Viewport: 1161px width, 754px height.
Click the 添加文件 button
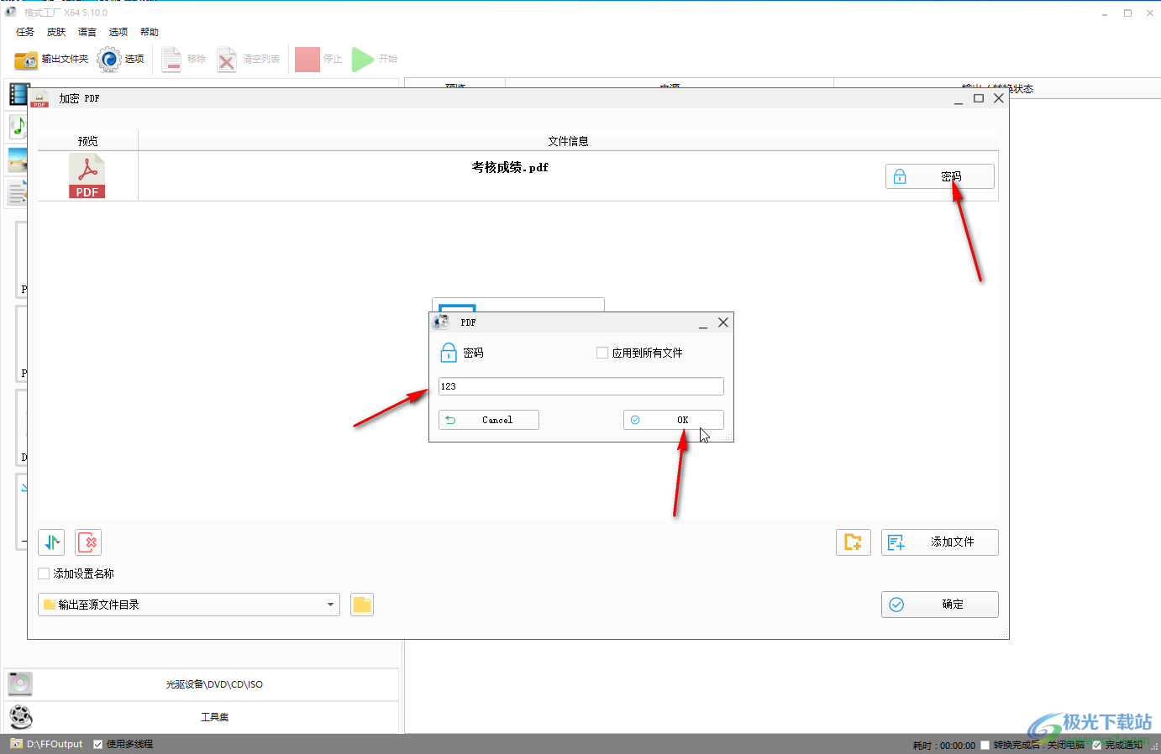[x=940, y=542]
